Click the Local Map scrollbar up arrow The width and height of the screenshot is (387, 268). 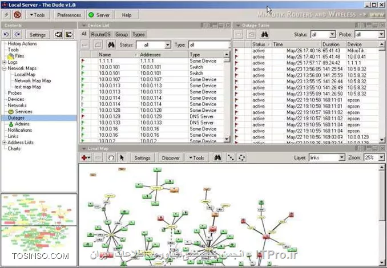pyautogui.click(x=382, y=168)
